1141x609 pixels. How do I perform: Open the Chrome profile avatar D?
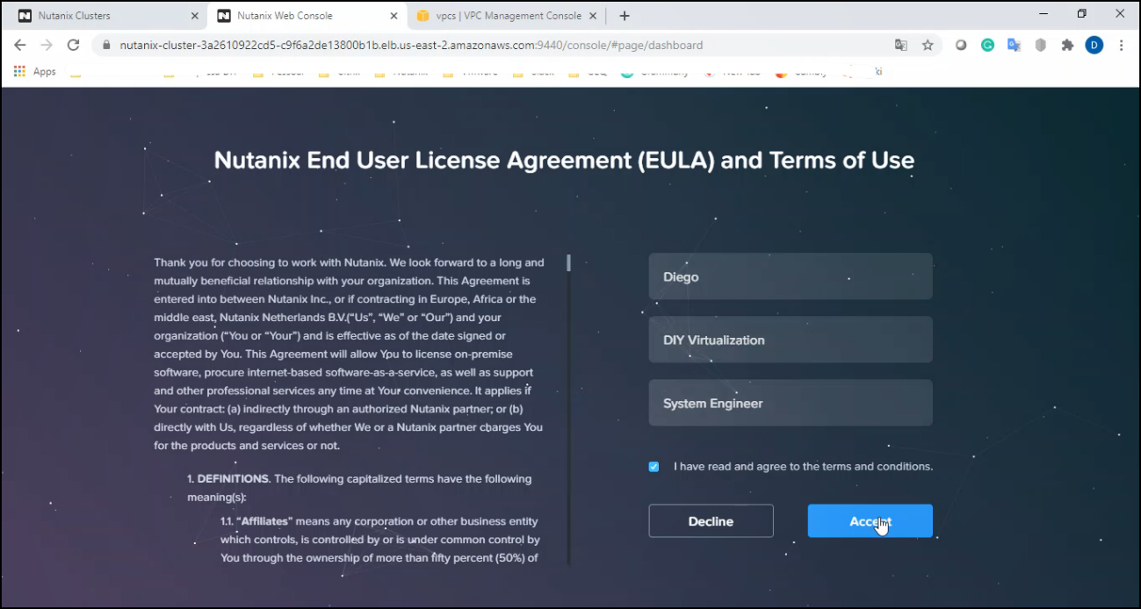[x=1094, y=45]
